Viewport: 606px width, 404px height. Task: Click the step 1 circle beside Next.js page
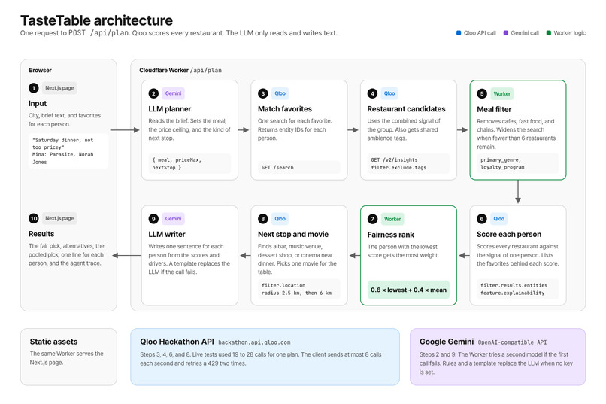coord(34,88)
